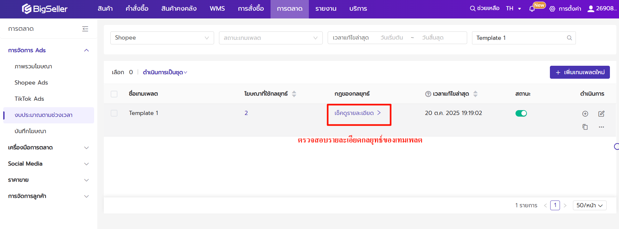Viewport: 619px width, 229px height.
Task: Open the การสั่งซื้อ top menu
Action: click(251, 9)
